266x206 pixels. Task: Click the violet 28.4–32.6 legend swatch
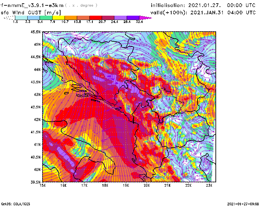coord(133,18)
